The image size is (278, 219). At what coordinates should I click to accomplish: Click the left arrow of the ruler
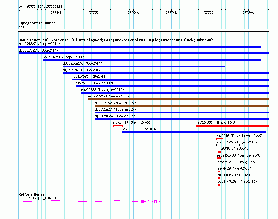20,10
